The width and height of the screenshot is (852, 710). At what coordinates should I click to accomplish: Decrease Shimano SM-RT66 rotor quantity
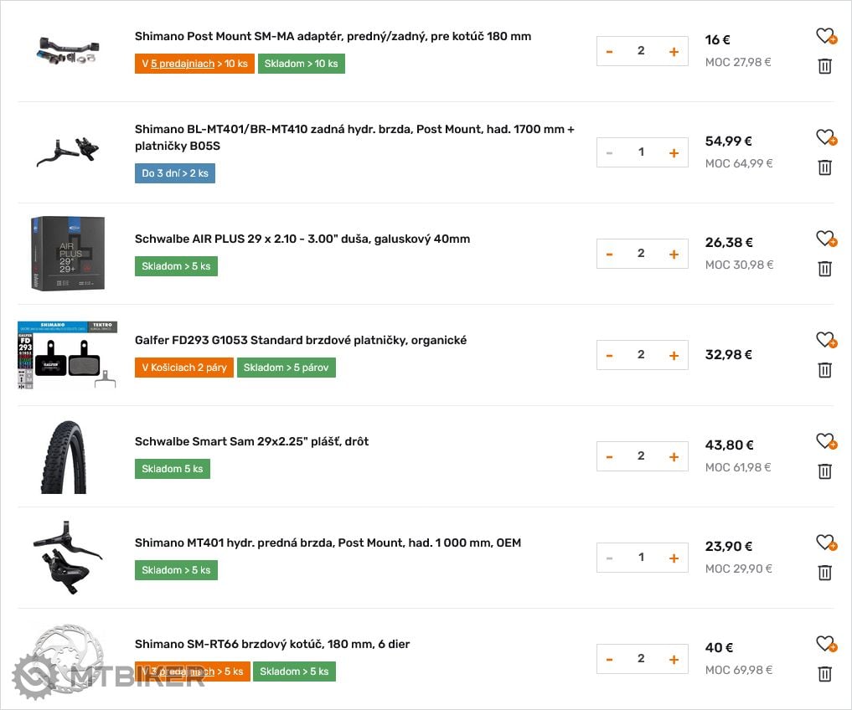coord(610,660)
